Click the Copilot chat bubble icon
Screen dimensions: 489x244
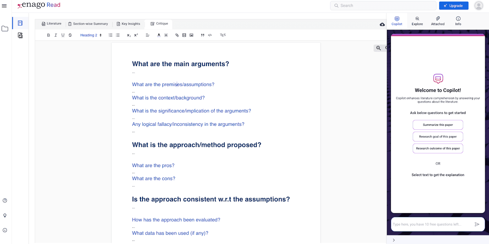click(x=438, y=78)
